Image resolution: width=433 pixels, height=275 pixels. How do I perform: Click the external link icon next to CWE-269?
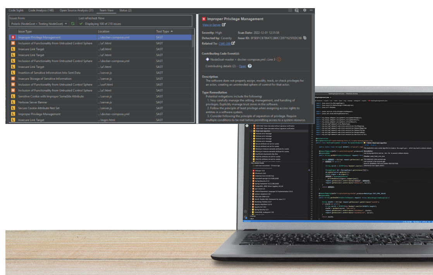(x=233, y=43)
